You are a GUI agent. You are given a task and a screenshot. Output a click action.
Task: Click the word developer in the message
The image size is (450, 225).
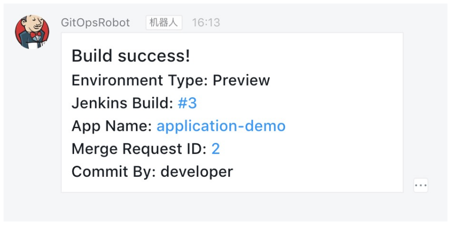pos(196,172)
